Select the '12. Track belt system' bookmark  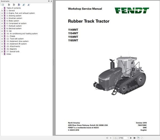pyautogui.click(x=15, y=39)
